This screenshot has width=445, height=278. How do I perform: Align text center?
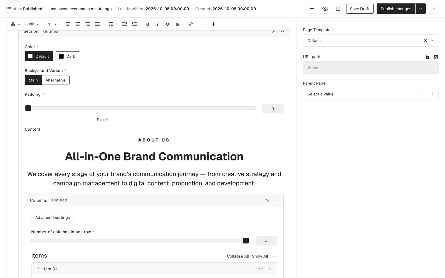click(x=78, y=24)
